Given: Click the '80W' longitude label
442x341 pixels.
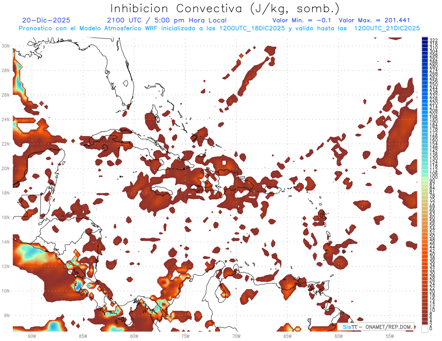Looking at the screenshot, I should (x=134, y=336).
